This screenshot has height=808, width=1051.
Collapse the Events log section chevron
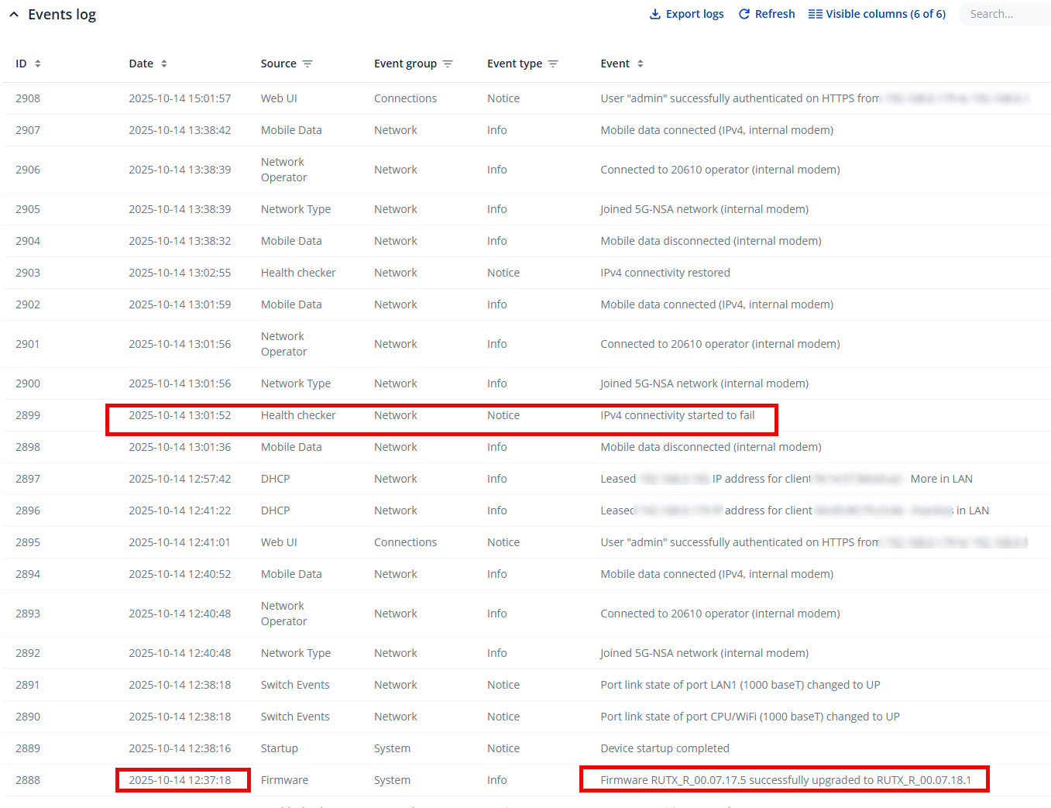coord(14,15)
